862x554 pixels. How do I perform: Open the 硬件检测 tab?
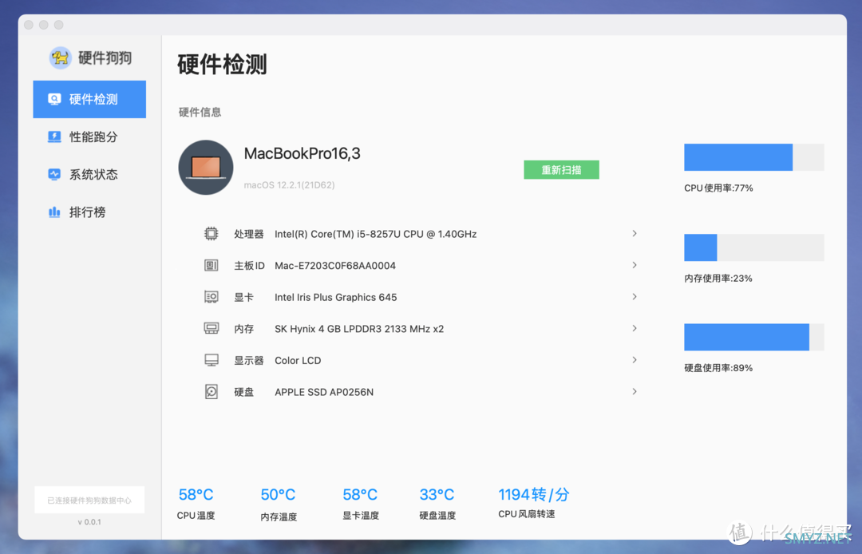point(89,100)
